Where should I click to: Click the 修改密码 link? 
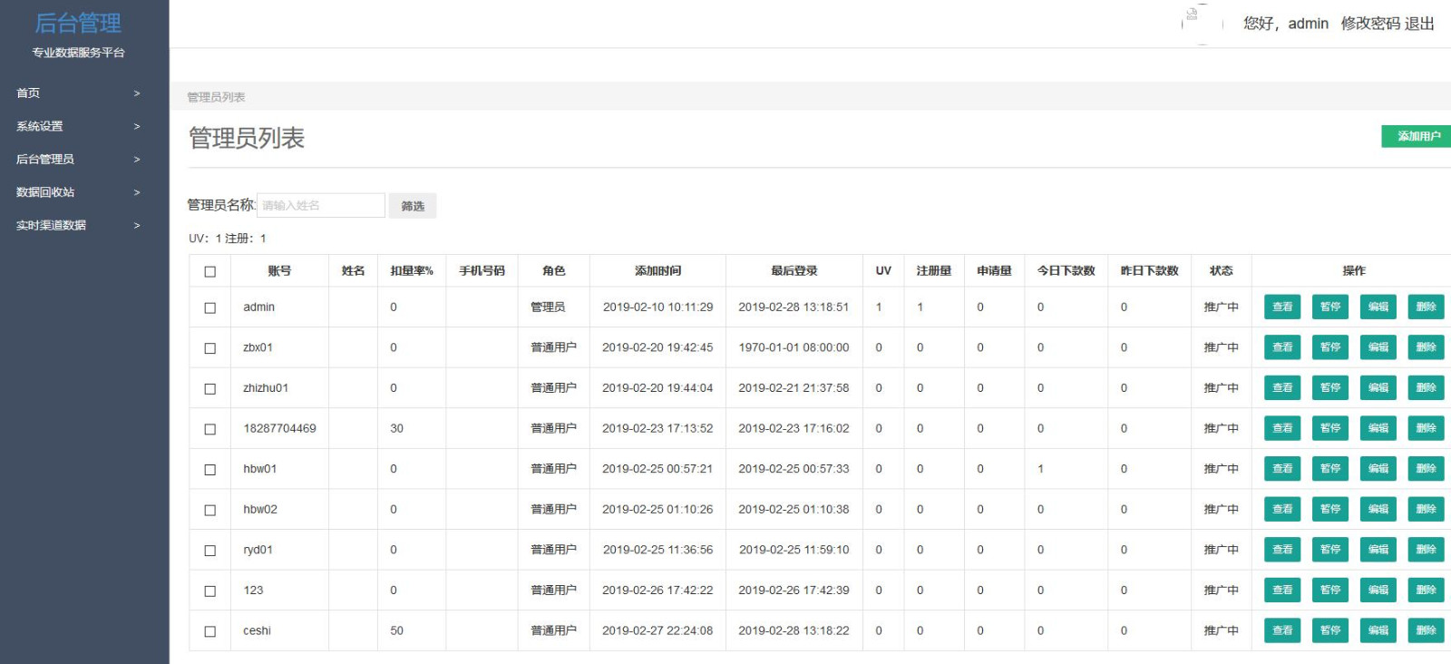click(1370, 24)
